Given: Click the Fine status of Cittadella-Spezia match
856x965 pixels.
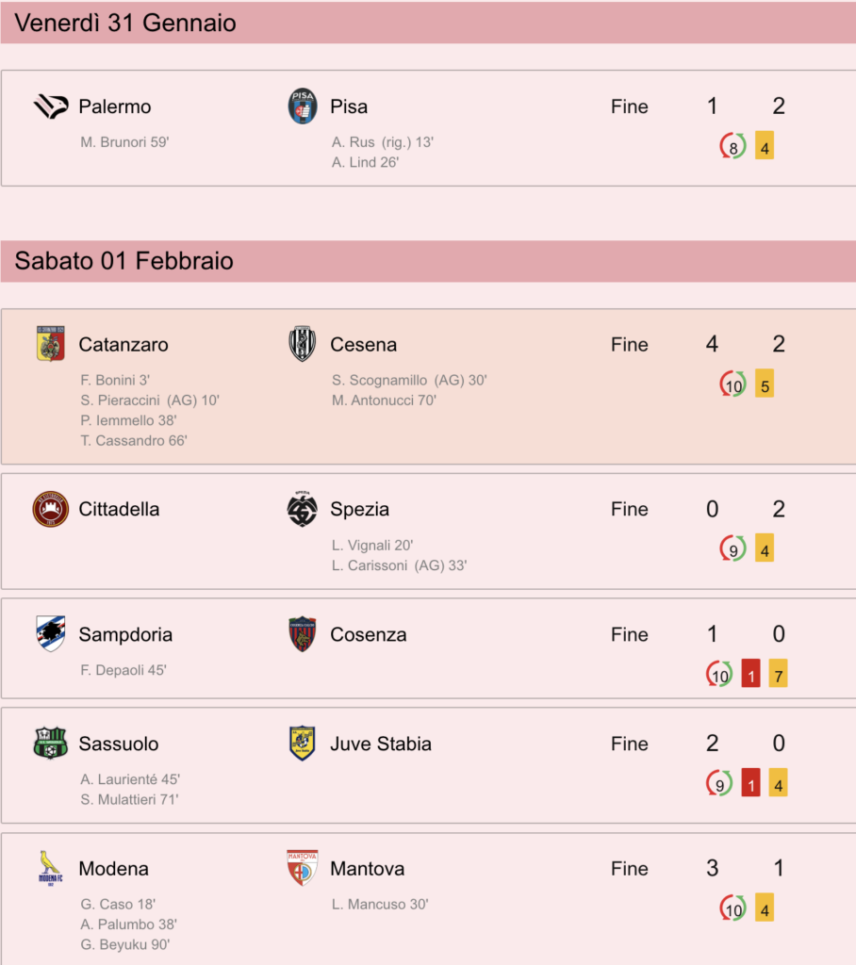Looking at the screenshot, I should [x=630, y=509].
